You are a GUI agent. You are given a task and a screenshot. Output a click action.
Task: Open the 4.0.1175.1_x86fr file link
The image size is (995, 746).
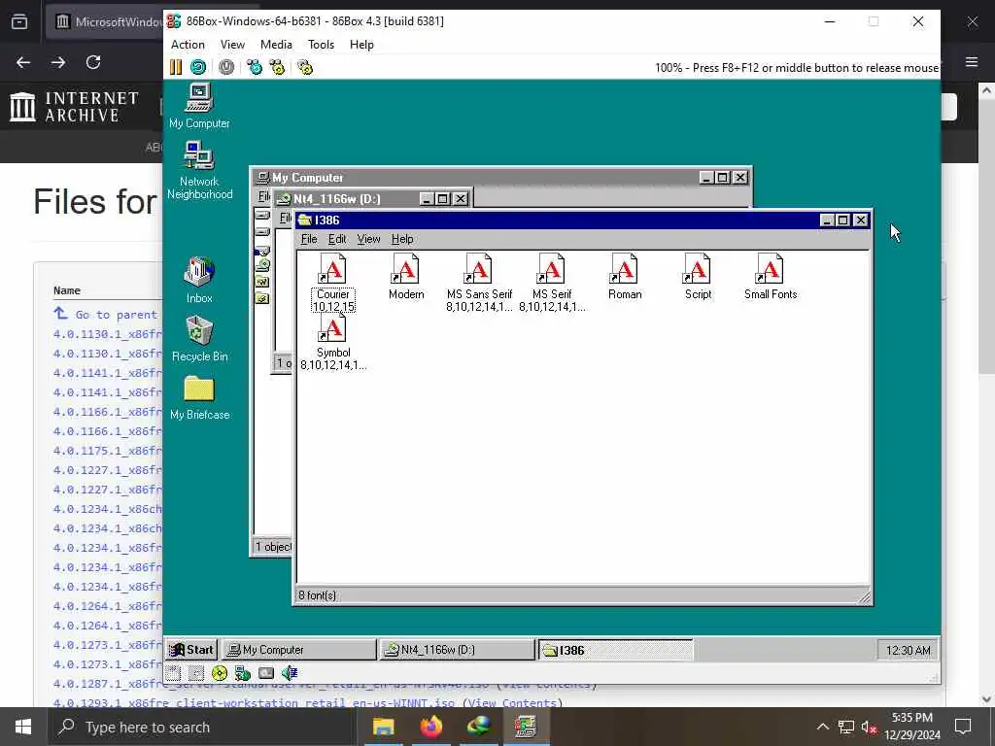107,451
